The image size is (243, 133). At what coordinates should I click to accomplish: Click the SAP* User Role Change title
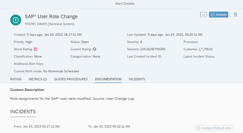(x=51, y=16)
